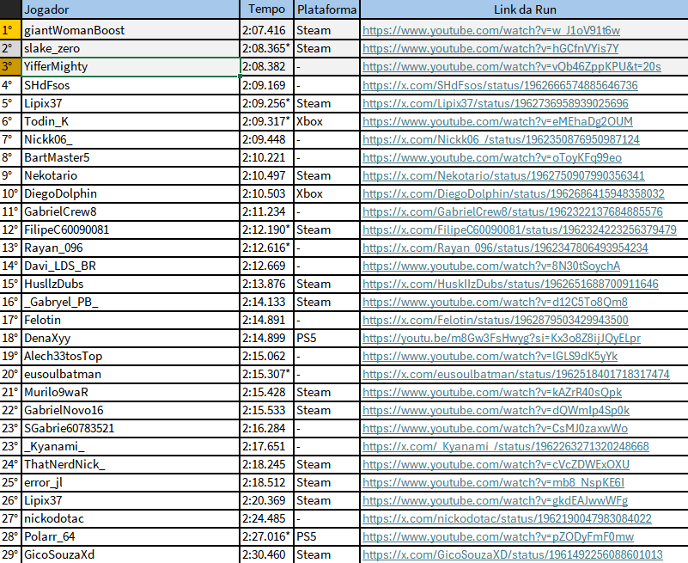Open Alech33tosTop's YouTube run link
The height and width of the screenshot is (563, 688).
[490, 356]
